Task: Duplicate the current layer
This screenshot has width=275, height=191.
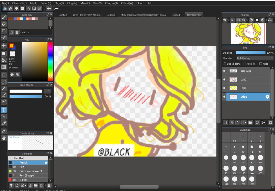Action: 257,122
